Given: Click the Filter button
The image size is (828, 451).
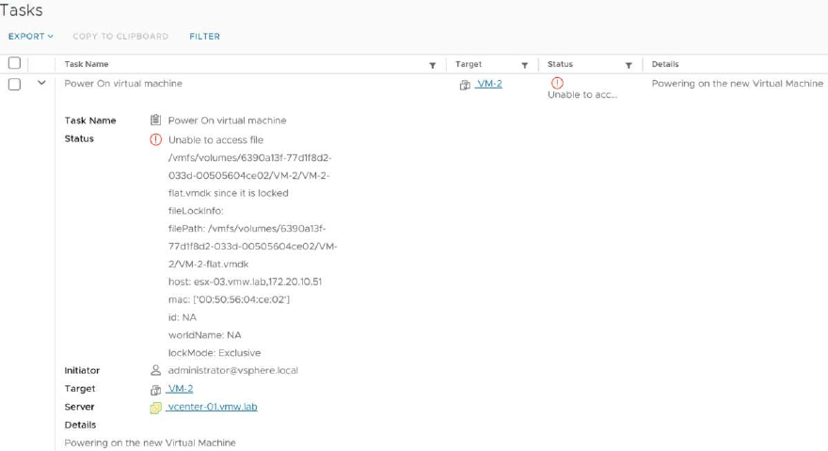Looking at the screenshot, I should coord(204,37).
